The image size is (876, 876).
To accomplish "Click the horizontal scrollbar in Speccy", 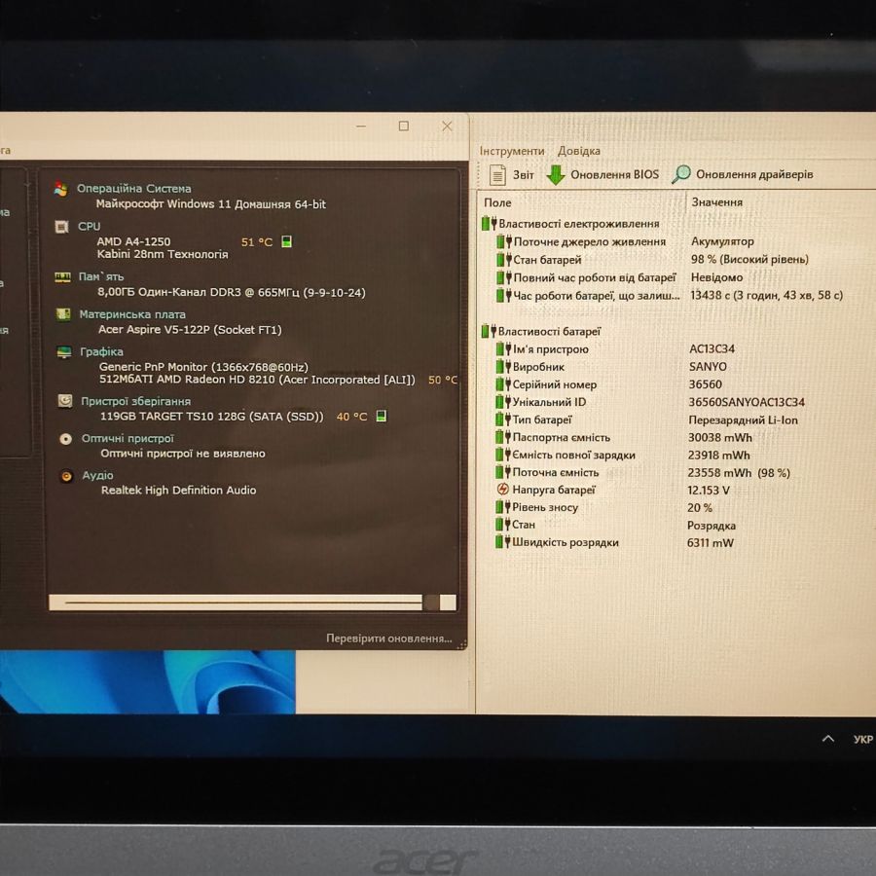I will tap(252, 602).
